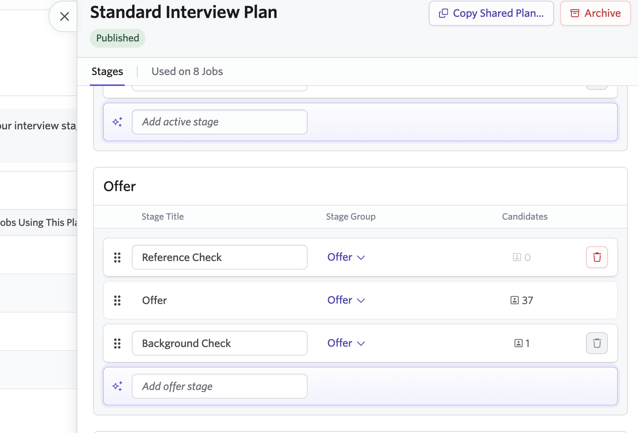Click sparkle icon beside Add active stage
Screen dimensions: 638x433
coord(117,122)
